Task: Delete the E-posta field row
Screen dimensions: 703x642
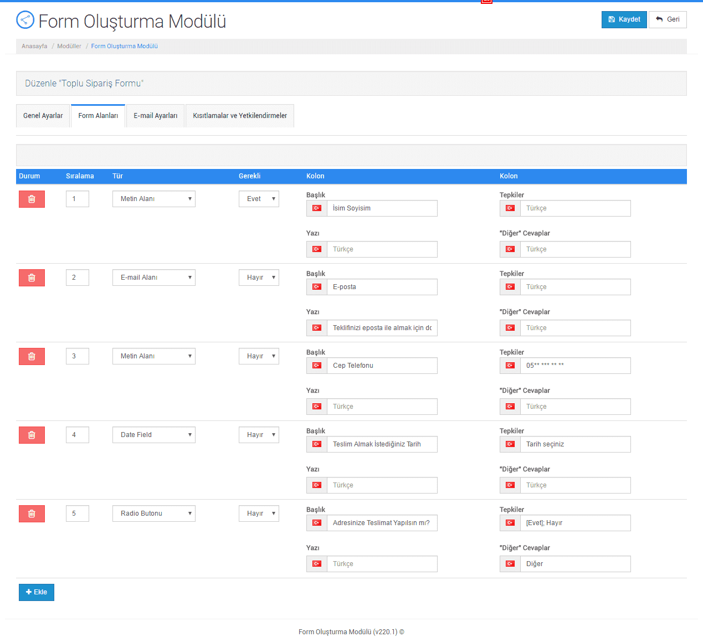Action: (32, 278)
